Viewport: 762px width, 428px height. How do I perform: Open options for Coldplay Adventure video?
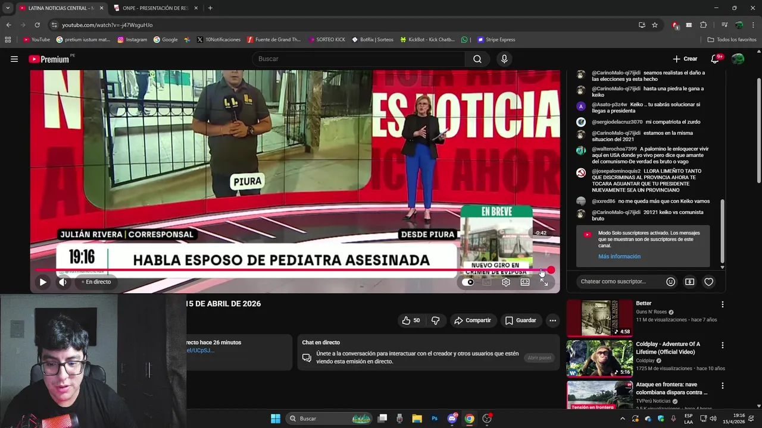point(723,345)
